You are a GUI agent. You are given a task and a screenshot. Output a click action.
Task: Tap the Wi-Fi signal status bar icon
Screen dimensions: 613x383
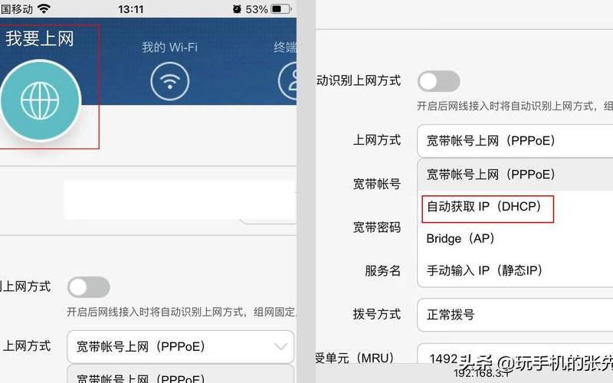click(x=44, y=9)
